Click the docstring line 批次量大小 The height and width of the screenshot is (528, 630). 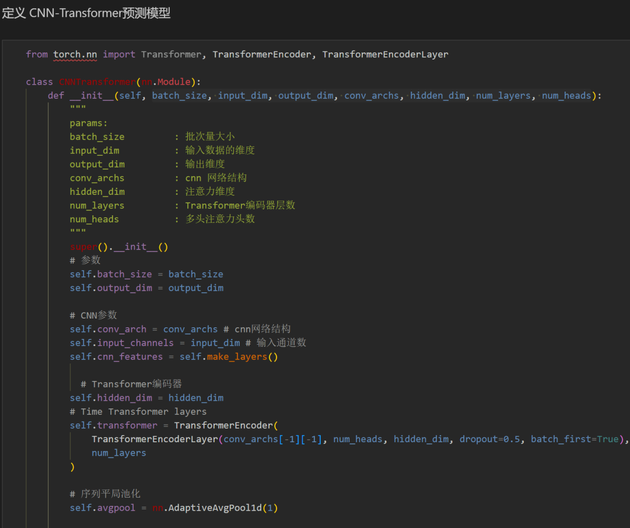tap(210, 137)
